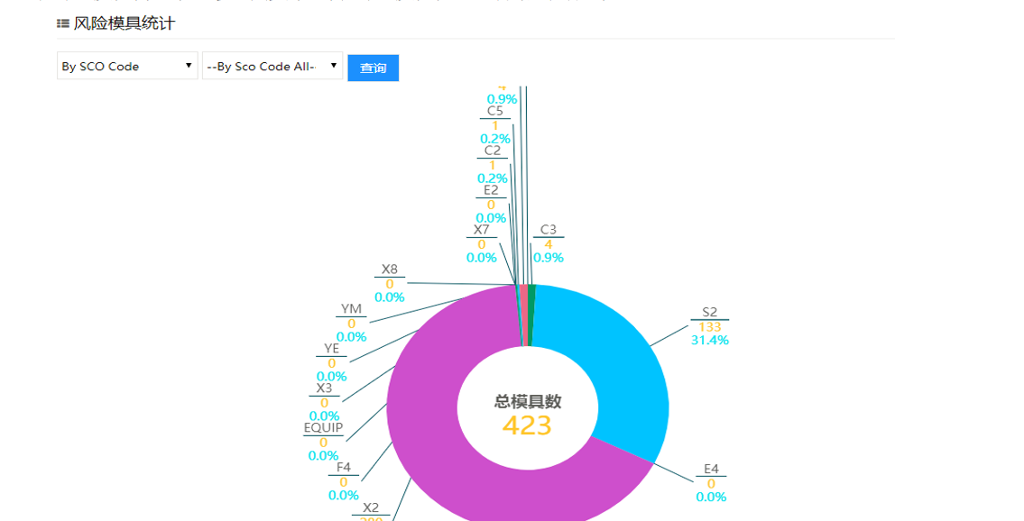Click the thin green C3 slice
This screenshot has height=521, width=1024.
[x=531, y=315]
